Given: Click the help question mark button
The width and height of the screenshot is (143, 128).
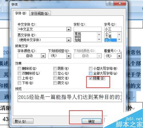Looking at the screenshot, I should click(x=110, y=3).
